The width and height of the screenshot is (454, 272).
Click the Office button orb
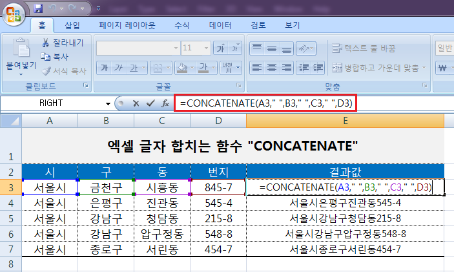click(14, 14)
